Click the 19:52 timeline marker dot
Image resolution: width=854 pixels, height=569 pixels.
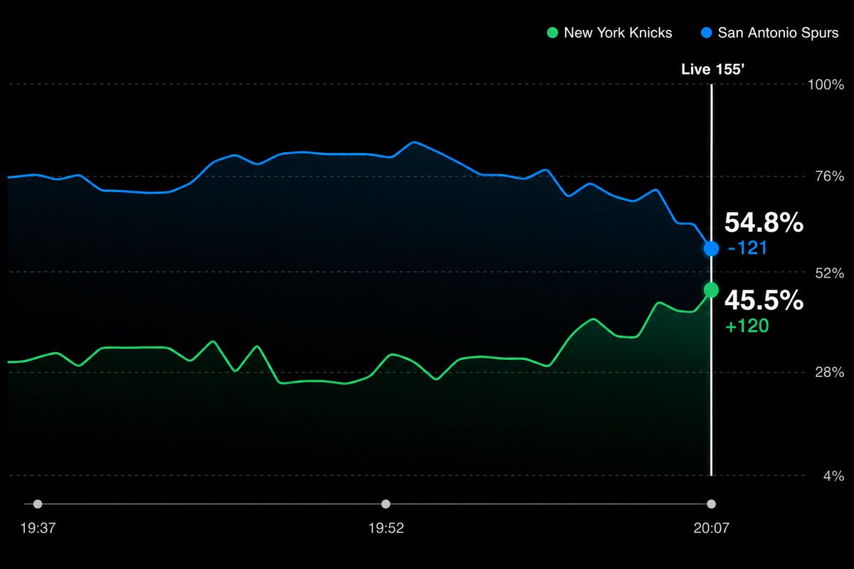tap(386, 504)
